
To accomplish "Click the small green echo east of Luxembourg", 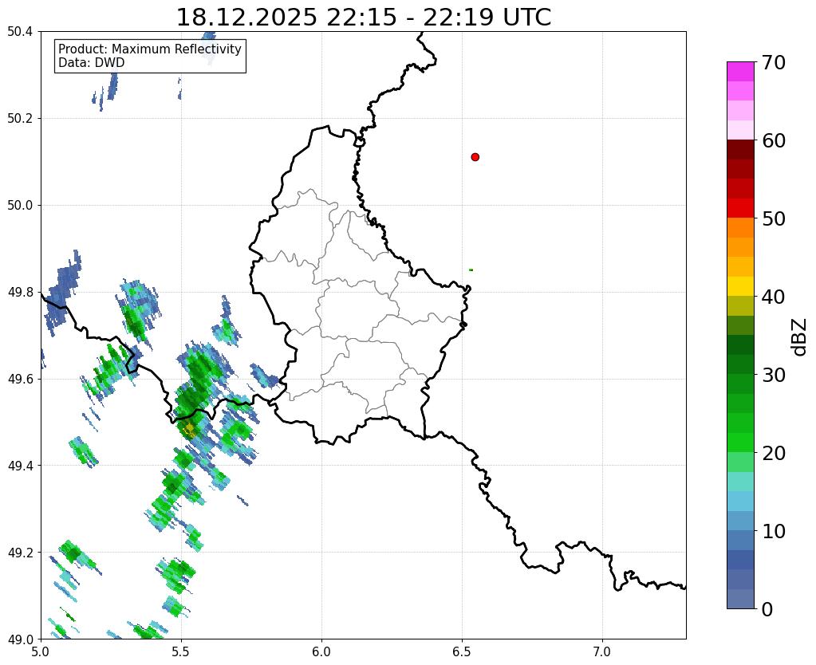I will [471, 270].
